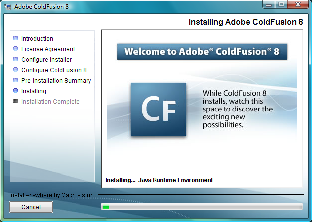Screen dimensions: 312x222
Task: Click the dark bullet beside Installation Complete
Action: pyautogui.click(x=15, y=101)
